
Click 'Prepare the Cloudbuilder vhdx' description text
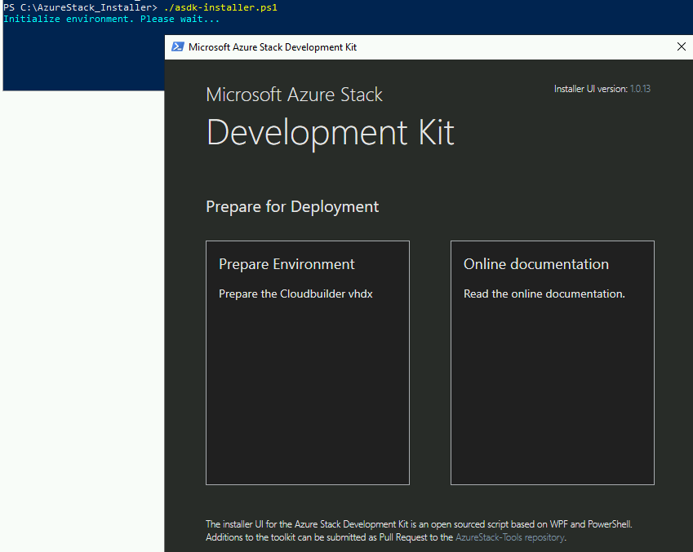pyautogui.click(x=295, y=294)
